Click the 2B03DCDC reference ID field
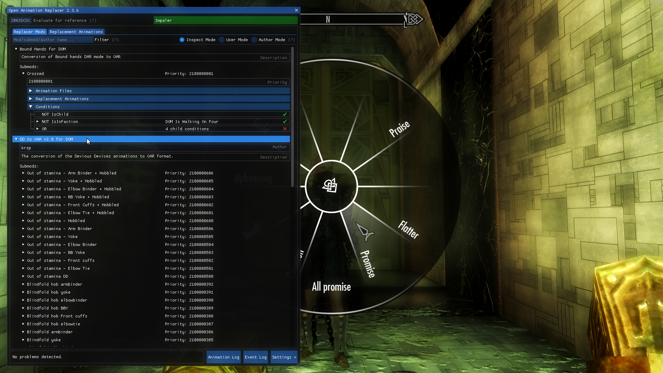 point(21,20)
